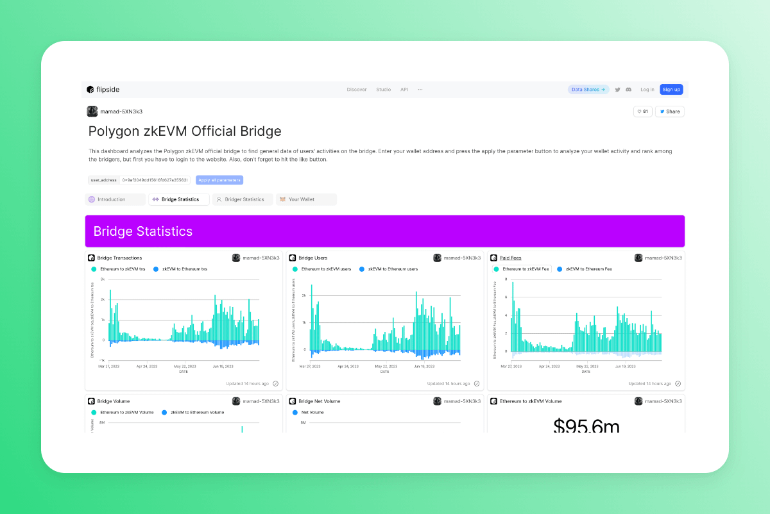This screenshot has width=770, height=514.
Task: Click the Paid Fees chart title link
Action: tap(510, 258)
